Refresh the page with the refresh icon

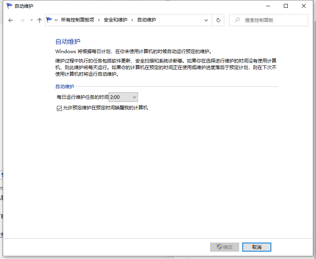(218, 20)
